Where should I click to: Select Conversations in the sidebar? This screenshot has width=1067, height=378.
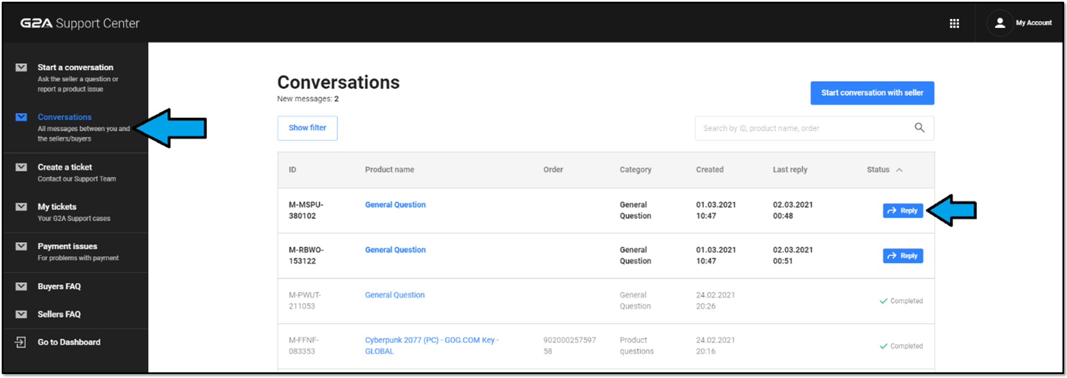tap(64, 117)
